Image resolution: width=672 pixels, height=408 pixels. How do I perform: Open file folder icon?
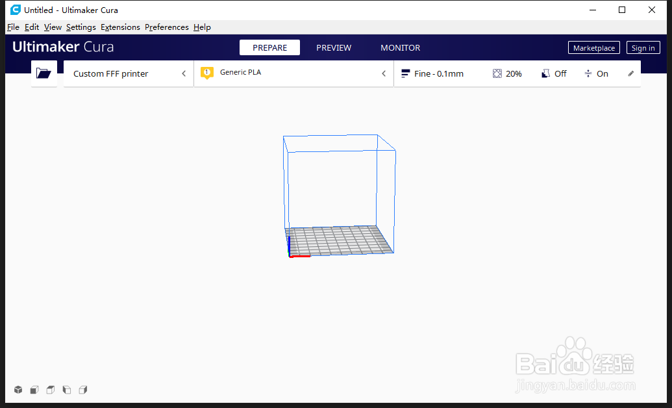pos(44,73)
